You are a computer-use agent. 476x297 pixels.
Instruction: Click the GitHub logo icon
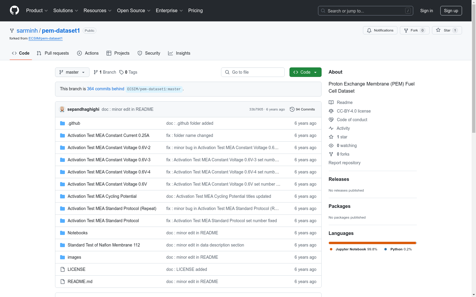click(x=14, y=10)
